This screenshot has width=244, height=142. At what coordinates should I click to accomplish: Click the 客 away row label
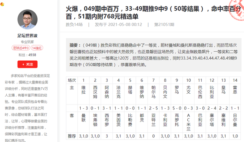tap(72, 115)
